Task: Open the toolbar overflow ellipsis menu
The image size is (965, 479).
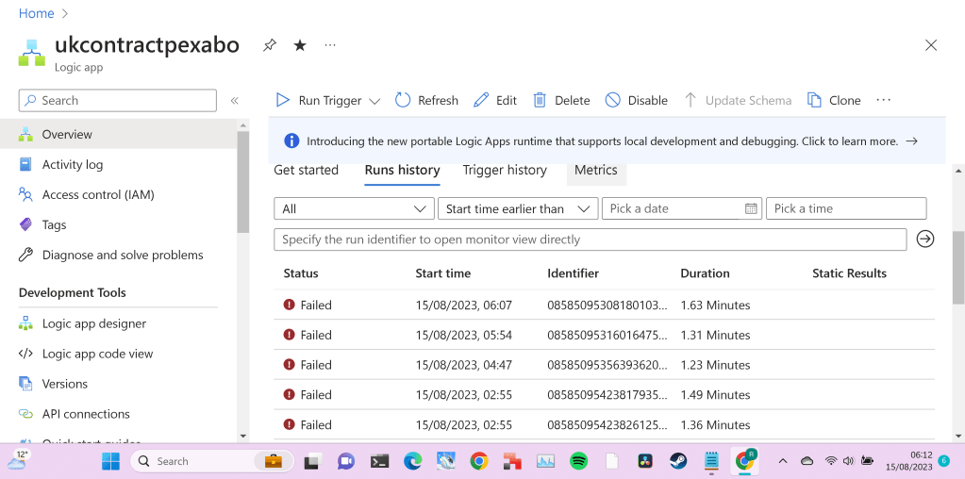Action: tap(884, 100)
